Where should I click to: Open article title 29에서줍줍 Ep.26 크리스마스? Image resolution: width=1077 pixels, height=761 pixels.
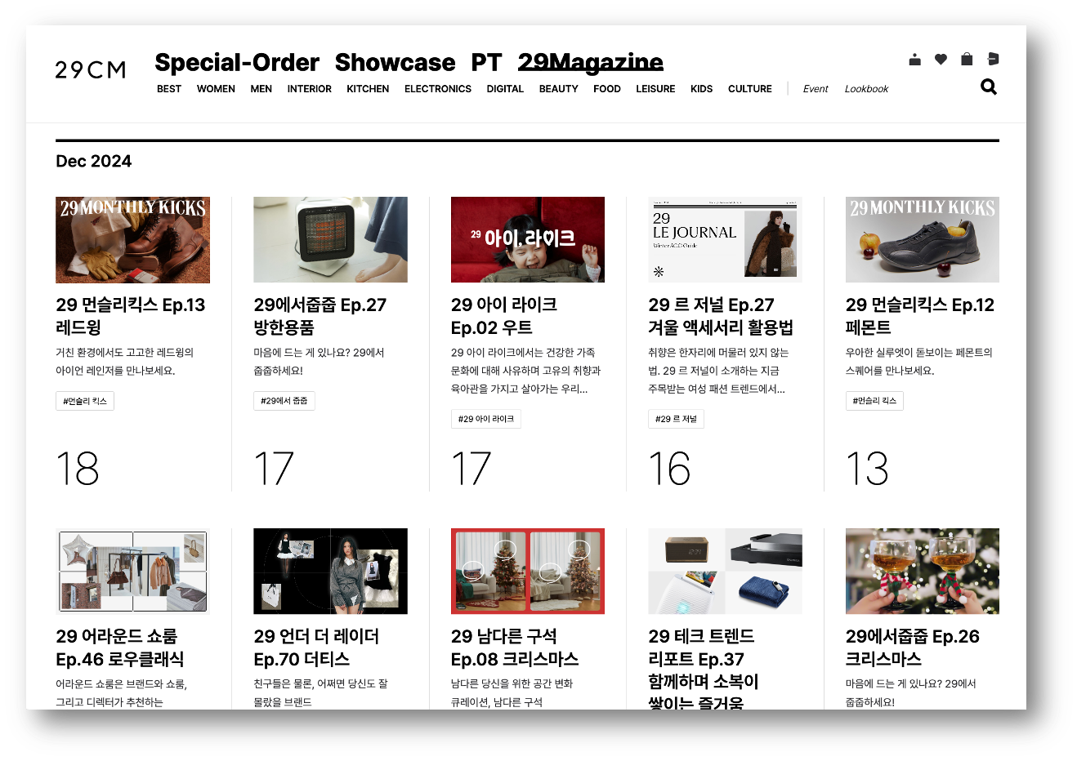pos(913,648)
